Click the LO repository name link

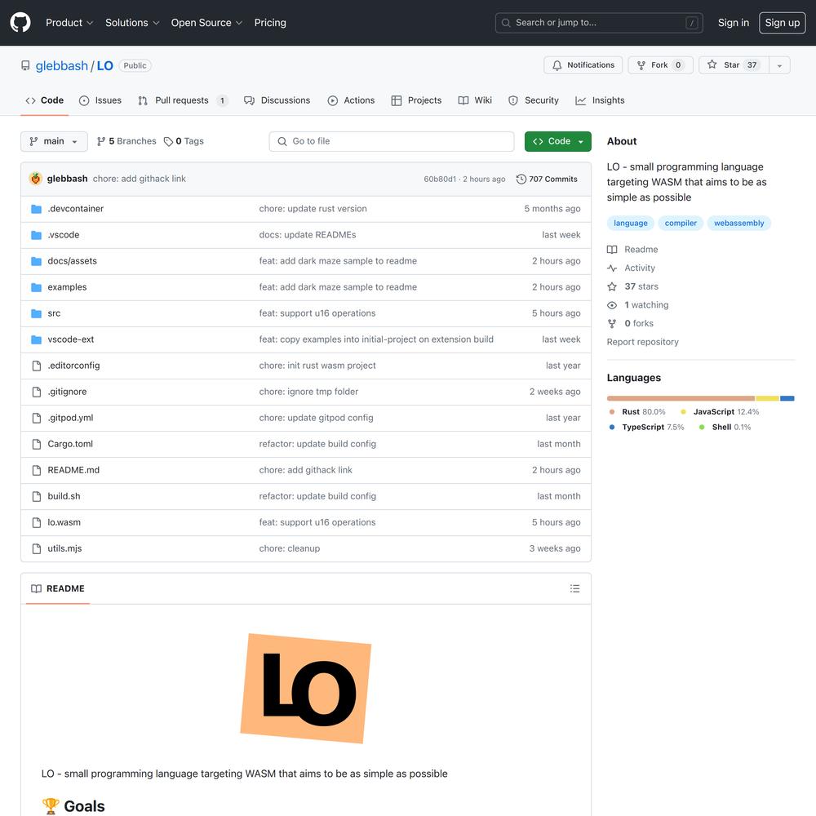104,65
